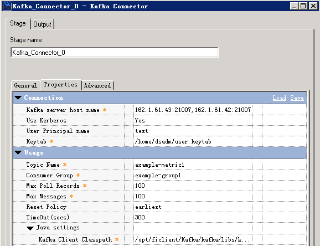Select the Max Messages property label

point(47,196)
